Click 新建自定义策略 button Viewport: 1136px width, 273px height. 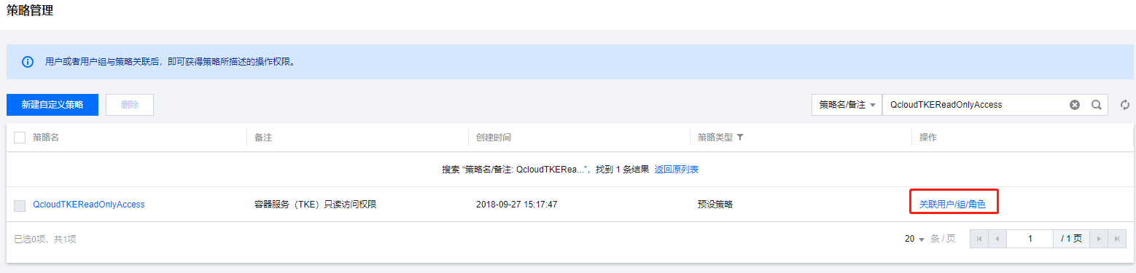point(52,105)
